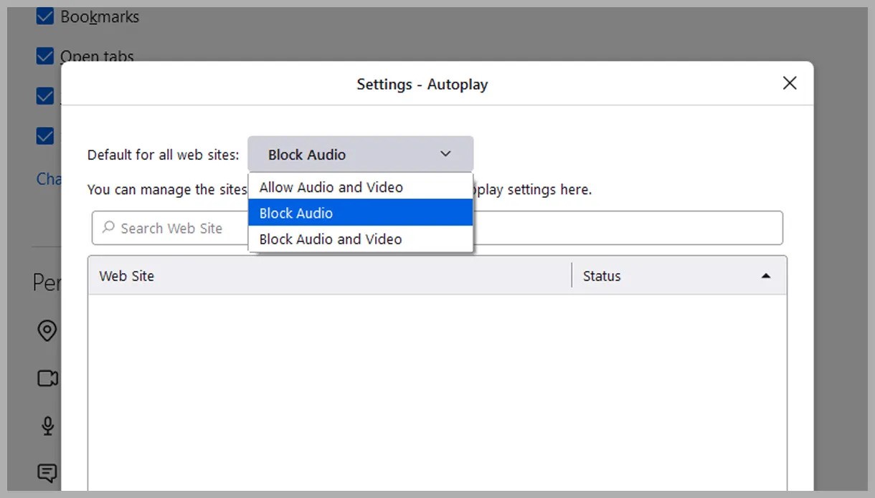
Task: Click the Settings - Autoplay dialog title
Action: point(422,84)
